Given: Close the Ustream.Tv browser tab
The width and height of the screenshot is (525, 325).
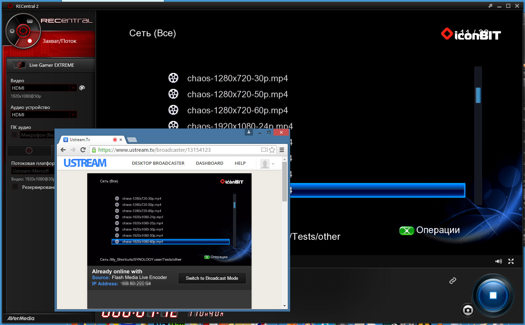Looking at the screenshot, I should pyautogui.click(x=121, y=140).
